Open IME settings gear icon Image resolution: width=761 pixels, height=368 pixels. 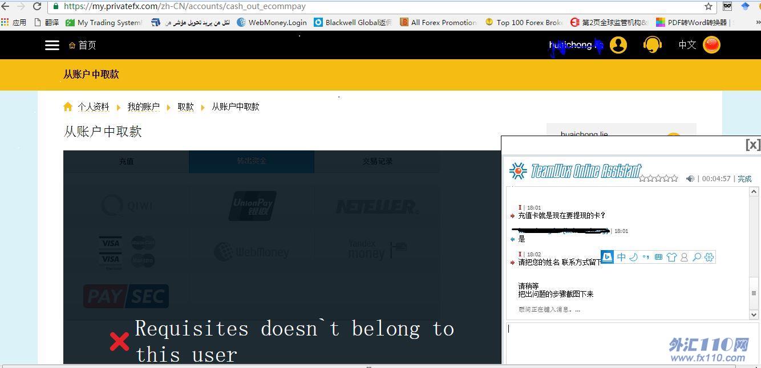(x=709, y=257)
